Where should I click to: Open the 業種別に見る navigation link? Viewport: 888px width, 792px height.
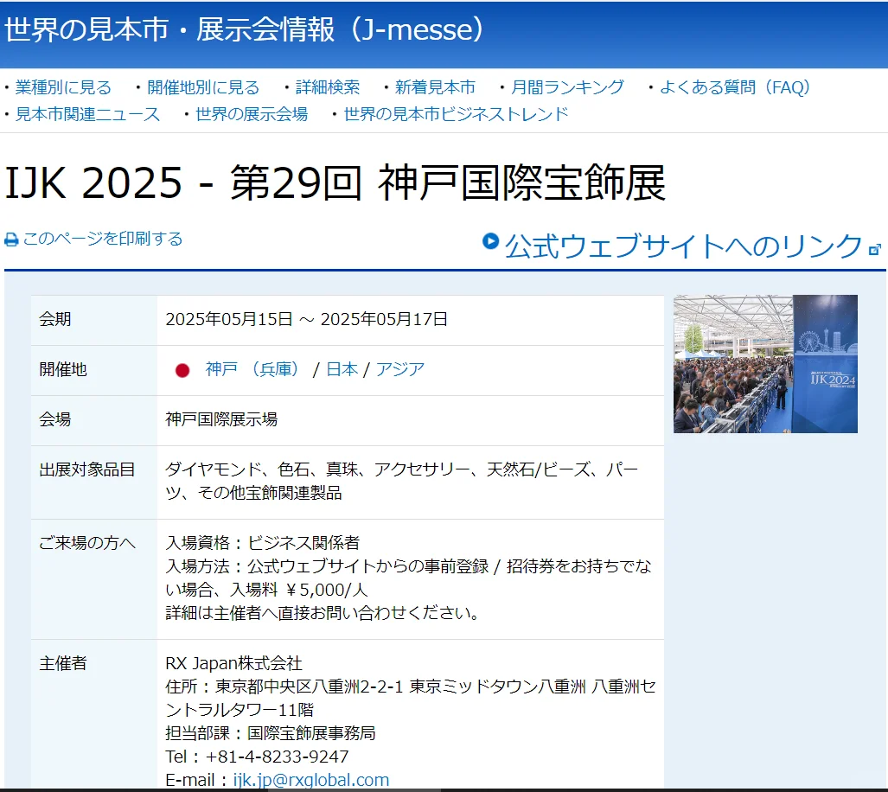click(x=61, y=86)
